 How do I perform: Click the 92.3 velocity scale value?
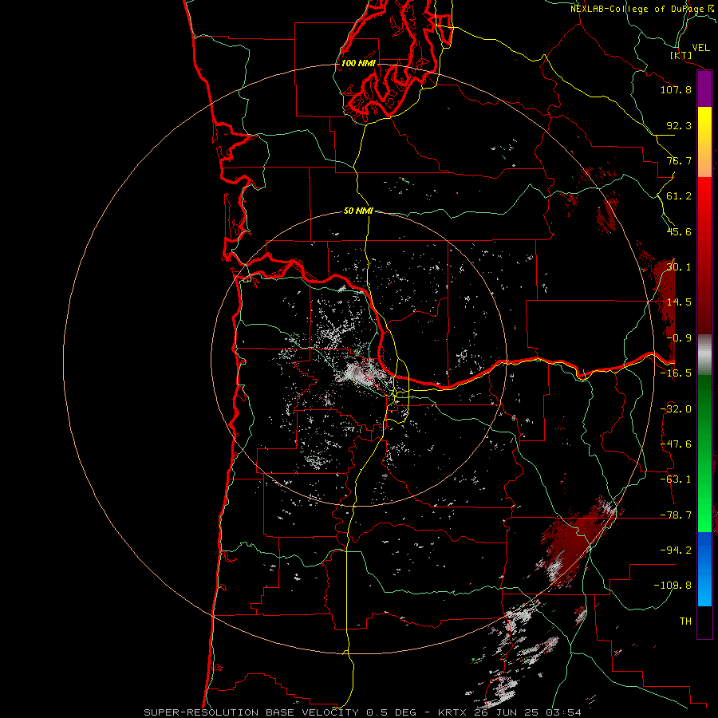[679, 125]
